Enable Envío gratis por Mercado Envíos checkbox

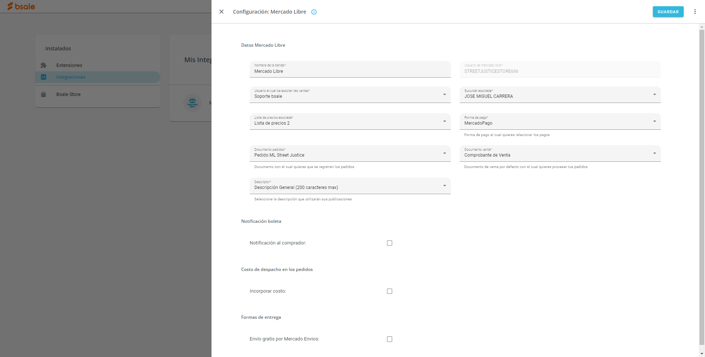(x=390, y=339)
